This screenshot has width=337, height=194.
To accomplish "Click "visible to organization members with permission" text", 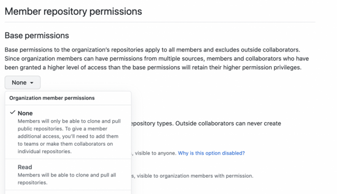I will 194,176.
